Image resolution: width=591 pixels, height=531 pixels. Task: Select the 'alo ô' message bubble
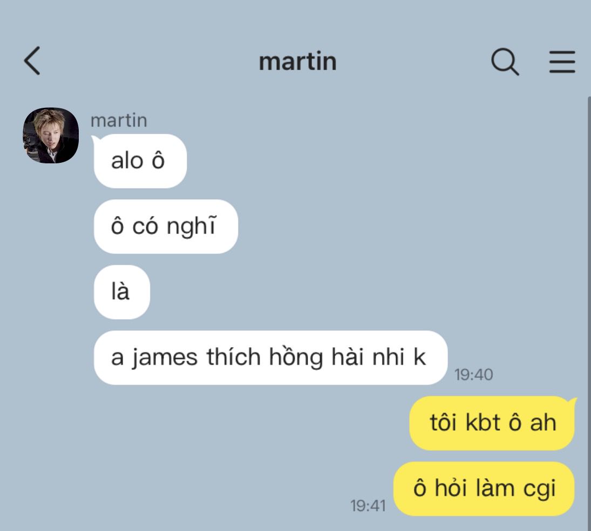(x=140, y=161)
